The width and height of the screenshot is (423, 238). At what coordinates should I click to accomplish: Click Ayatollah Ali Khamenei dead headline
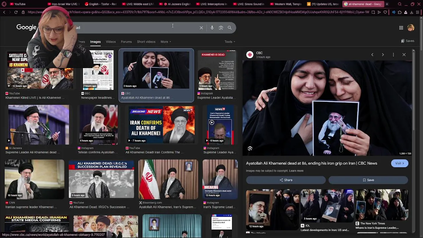click(x=311, y=163)
